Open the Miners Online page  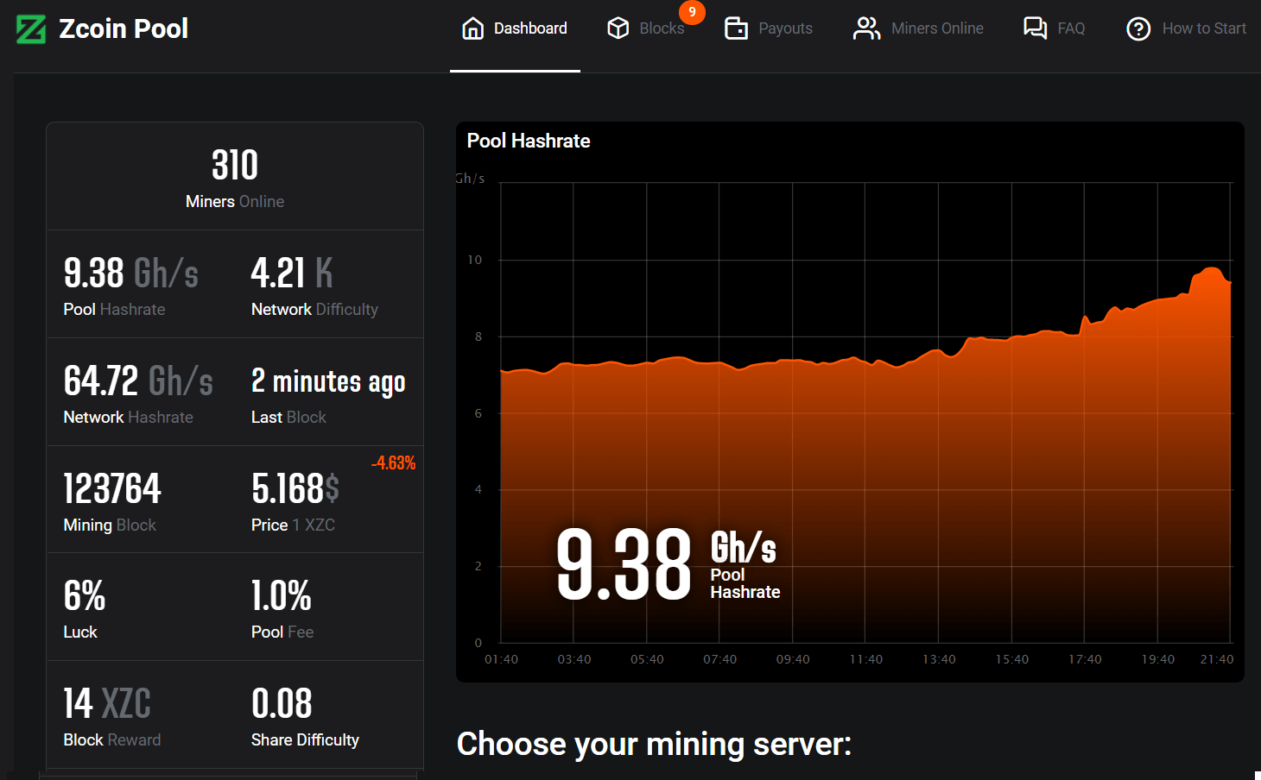[x=936, y=28]
